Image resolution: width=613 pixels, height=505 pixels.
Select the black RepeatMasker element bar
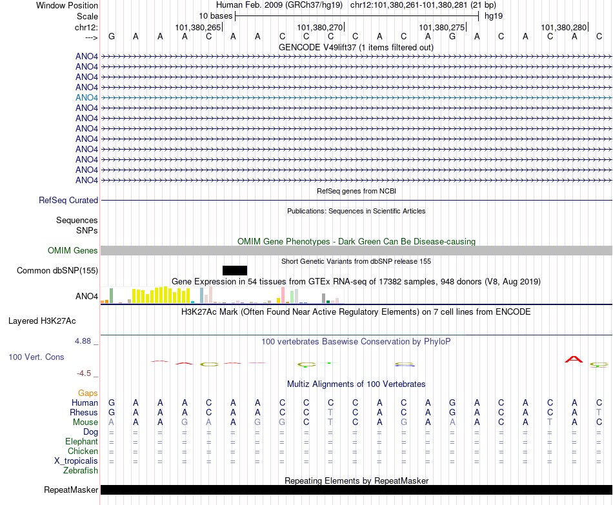[x=356, y=490]
